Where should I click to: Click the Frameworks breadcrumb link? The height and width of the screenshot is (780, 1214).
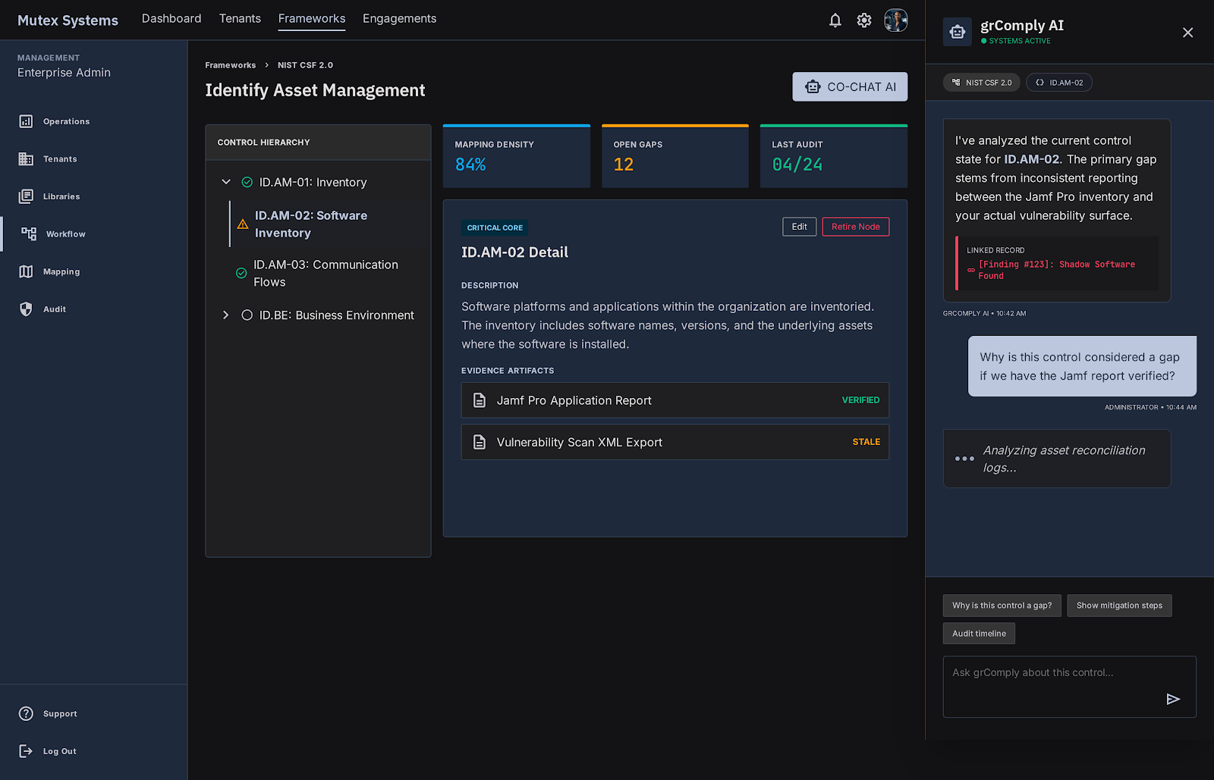(231, 65)
